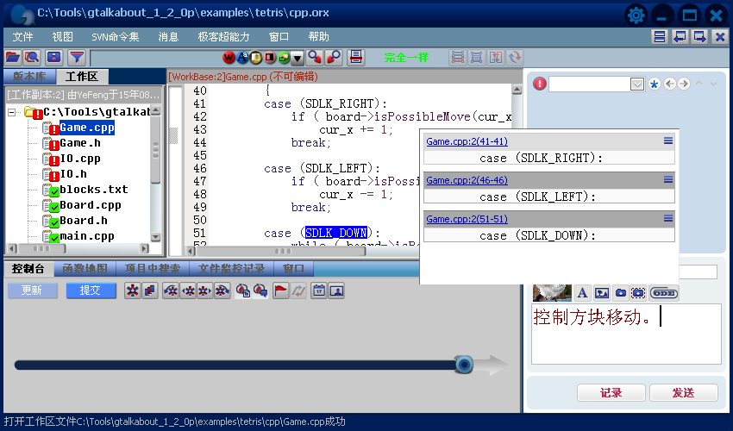This screenshot has width=733, height=431.
Task: Click the up chevron in chat header
Action: [699, 84]
